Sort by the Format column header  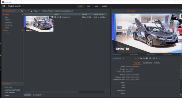coord(88,14)
